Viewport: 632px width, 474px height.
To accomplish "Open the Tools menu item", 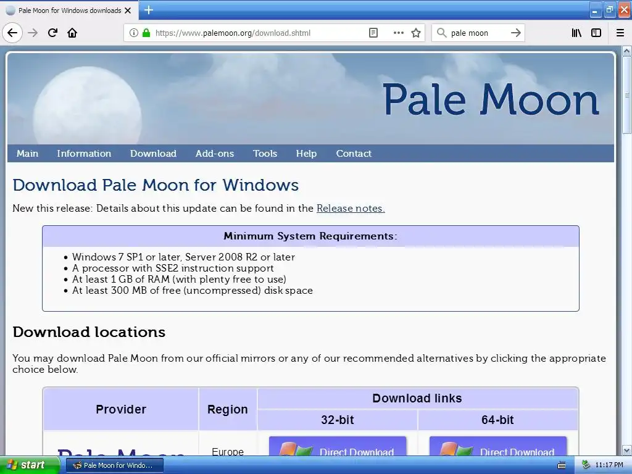I will [x=265, y=154].
